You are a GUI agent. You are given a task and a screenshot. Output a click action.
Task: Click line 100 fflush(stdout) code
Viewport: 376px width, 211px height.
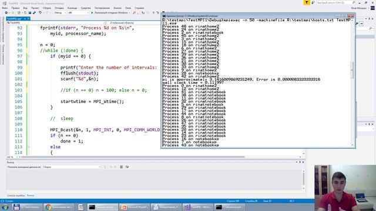point(79,73)
